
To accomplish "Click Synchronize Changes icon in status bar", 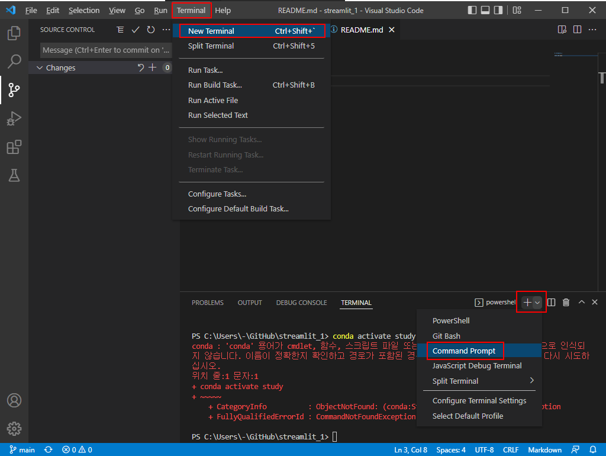I will [x=49, y=450].
